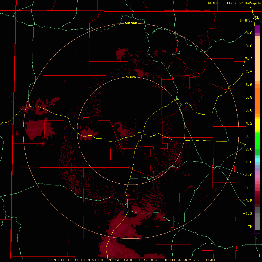The width and height of the screenshot is (262, 262).
Task: Pick the cyan band of the color scale
Action: (x=257, y=160)
